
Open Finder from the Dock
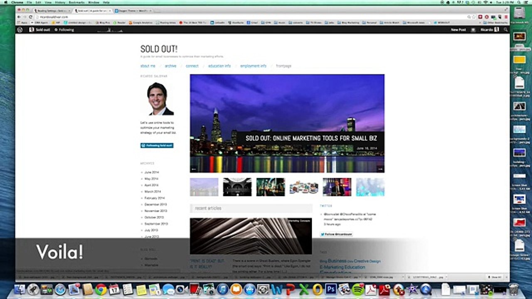(20, 289)
